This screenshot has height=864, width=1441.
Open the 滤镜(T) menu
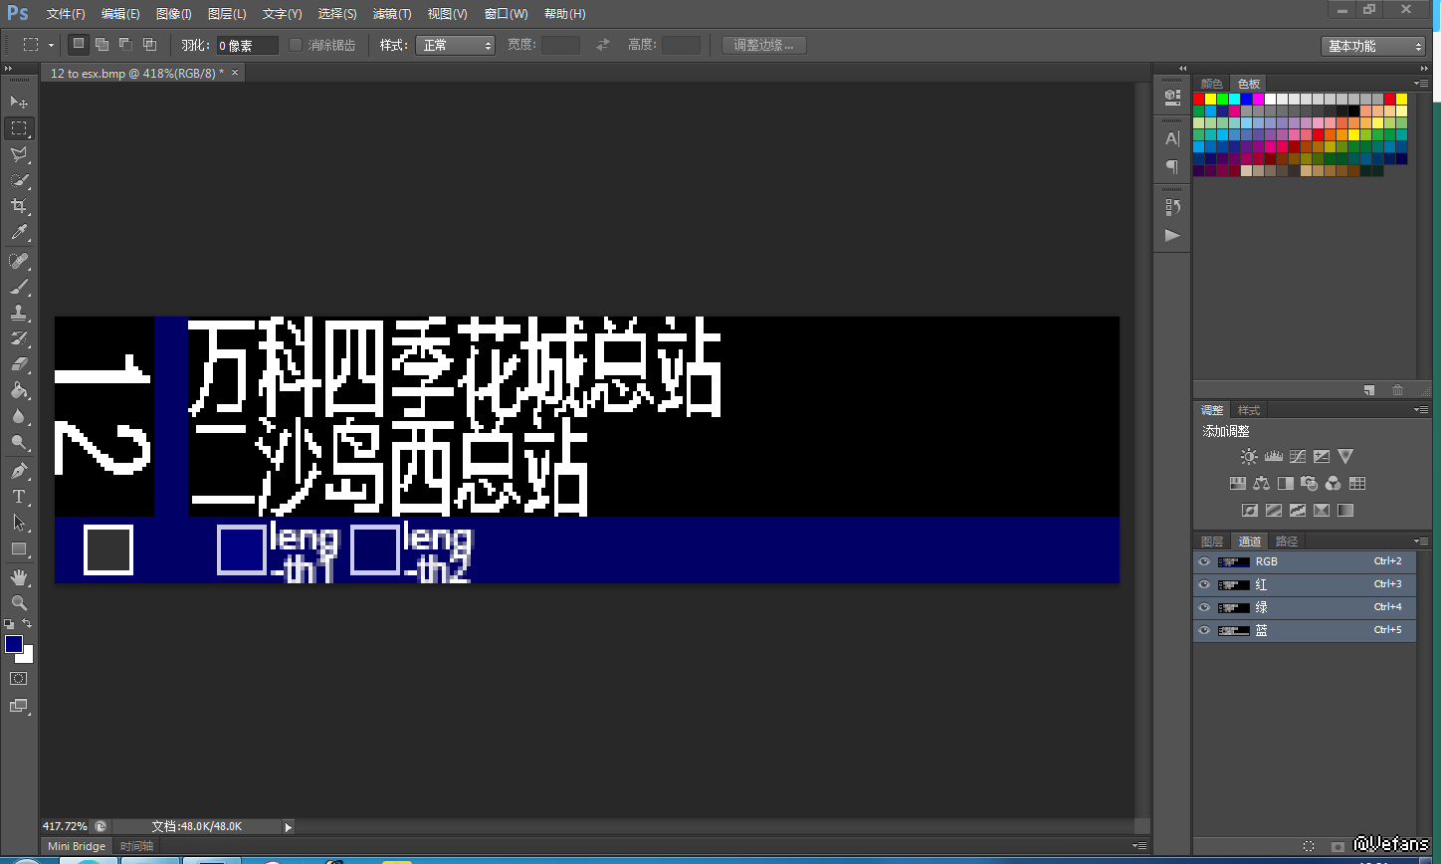pyautogui.click(x=392, y=14)
